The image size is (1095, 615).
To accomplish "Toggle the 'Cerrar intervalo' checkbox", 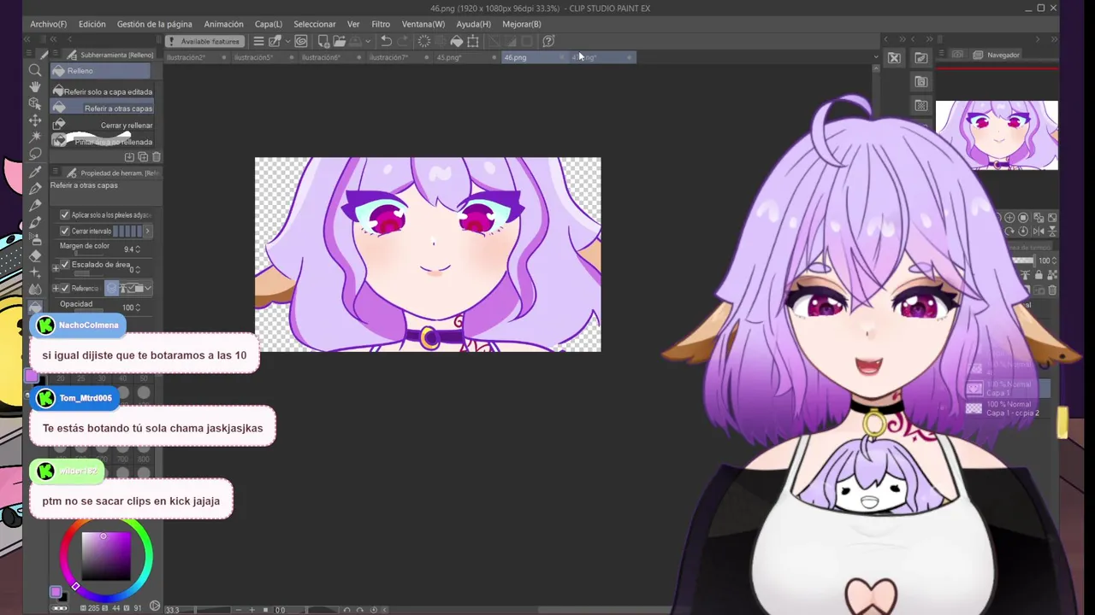I will [65, 231].
